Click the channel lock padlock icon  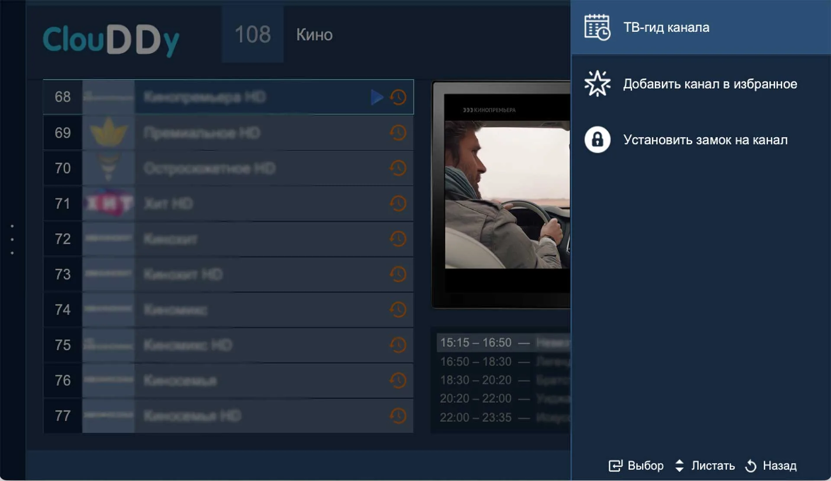click(x=597, y=140)
